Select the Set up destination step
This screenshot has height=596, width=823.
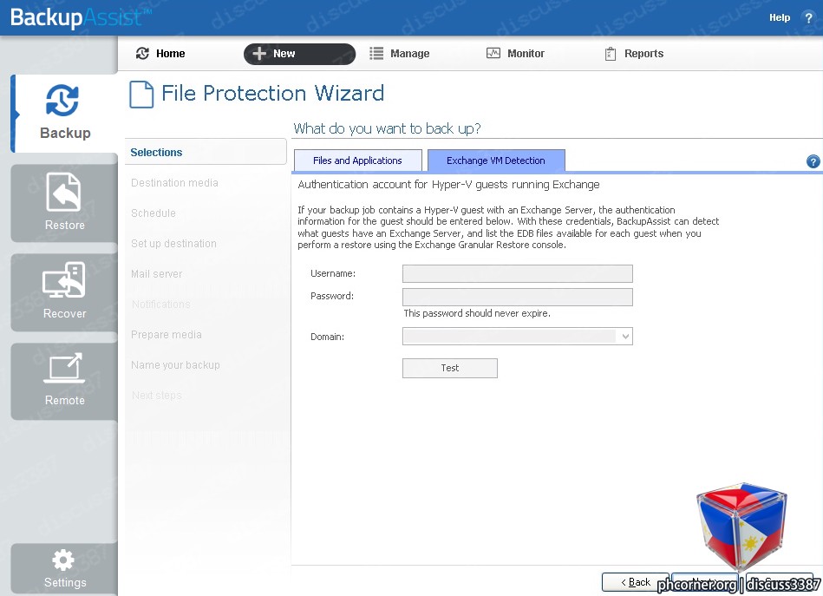pyautogui.click(x=173, y=244)
